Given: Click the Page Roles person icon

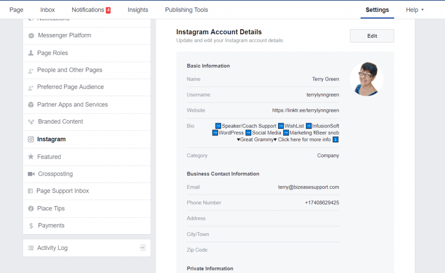Looking at the screenshot, I should pyautogui.click(x=31, y=53).
